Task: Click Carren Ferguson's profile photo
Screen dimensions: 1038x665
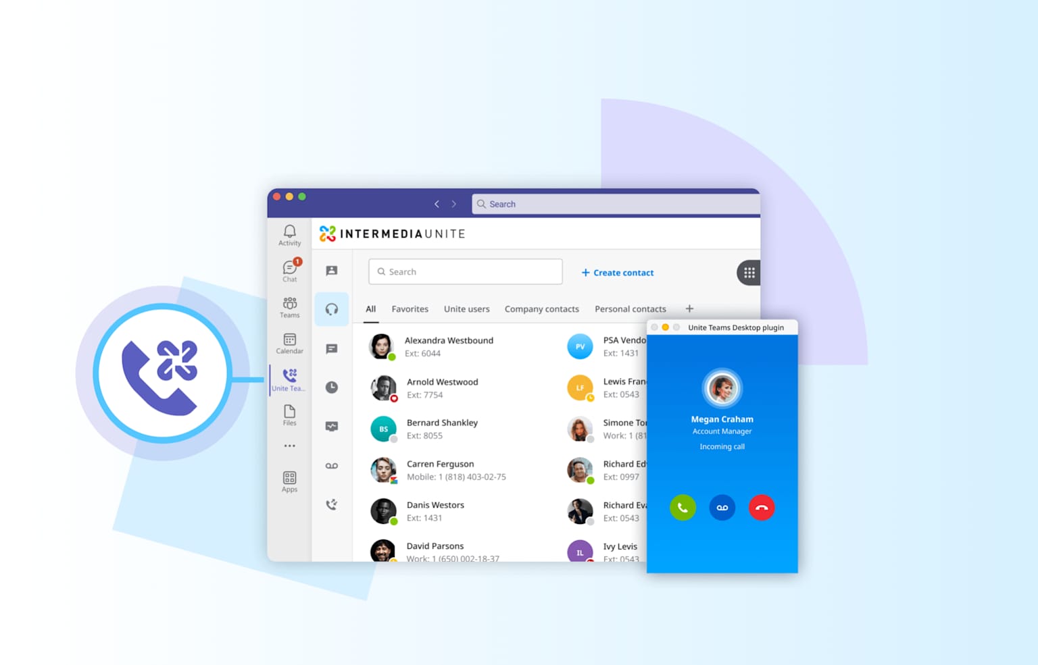Action: pyautogui.click(x=383, y=471)
